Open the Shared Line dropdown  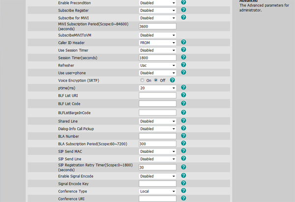click(157, 121)
